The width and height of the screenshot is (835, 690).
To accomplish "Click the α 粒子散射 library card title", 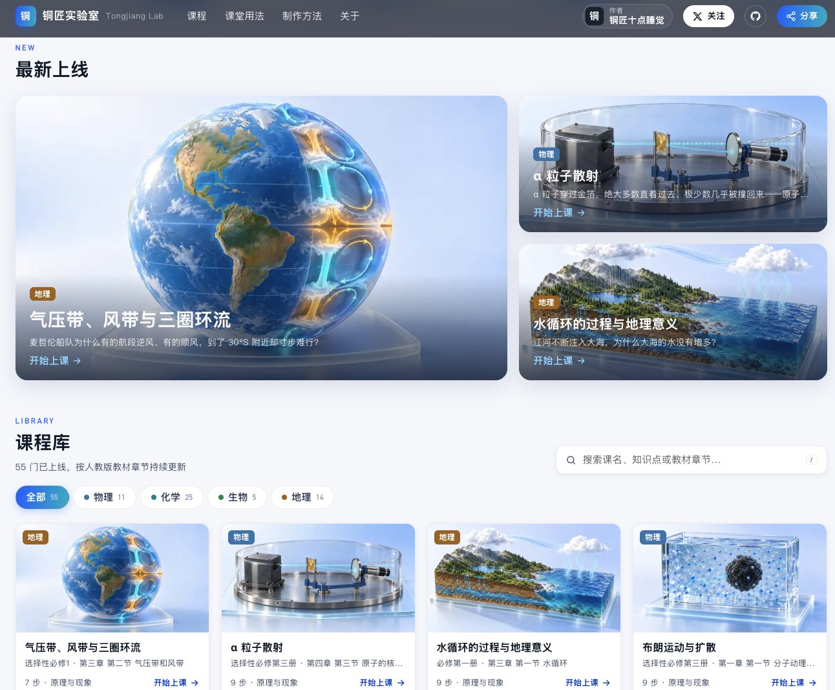I will (257, 647).
